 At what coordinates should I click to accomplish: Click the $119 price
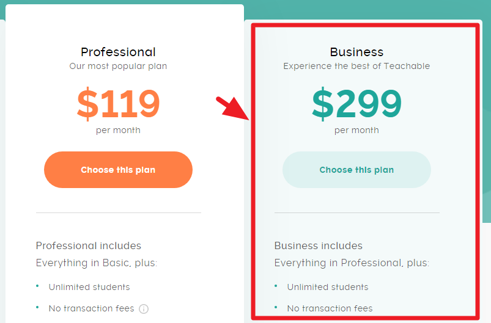118,104
